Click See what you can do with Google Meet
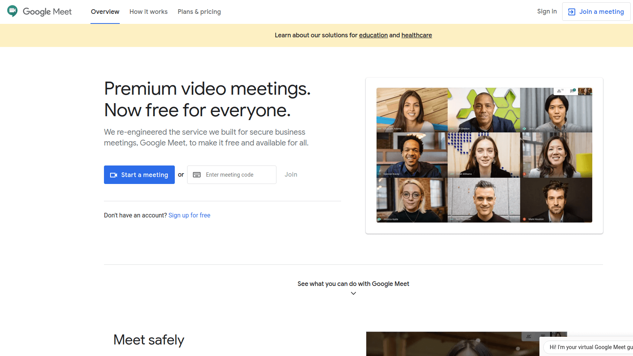The image size is (633, 356). [353, 284]
